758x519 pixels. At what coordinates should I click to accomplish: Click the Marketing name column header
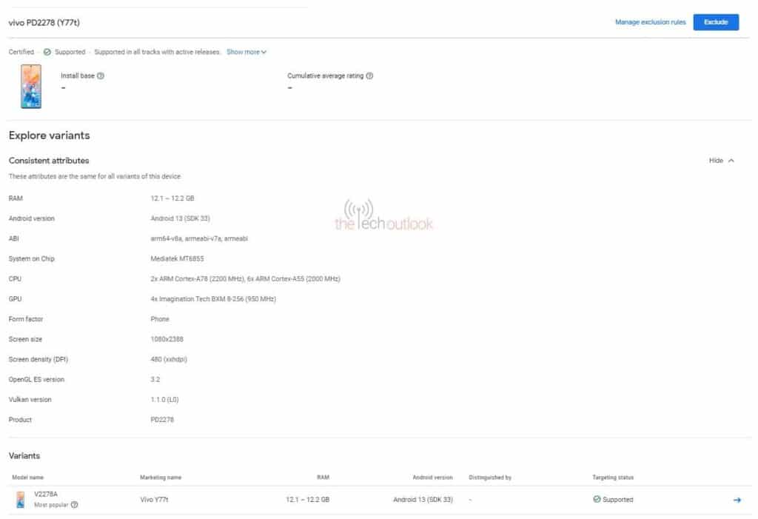pyautogui.click(x=161, y=478)
